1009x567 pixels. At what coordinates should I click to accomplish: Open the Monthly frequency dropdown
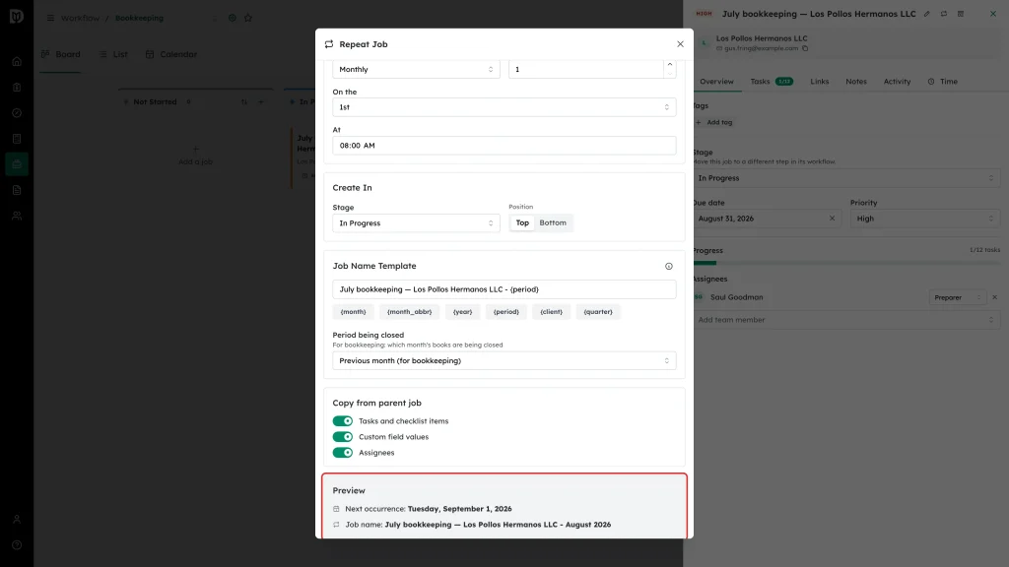[416, 70]
